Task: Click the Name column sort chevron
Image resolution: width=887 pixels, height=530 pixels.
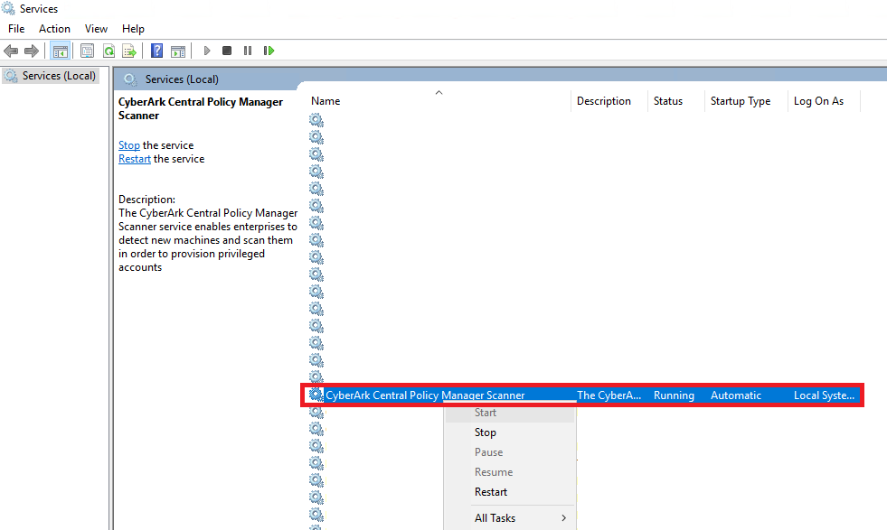Action: (x=439, y=91)
